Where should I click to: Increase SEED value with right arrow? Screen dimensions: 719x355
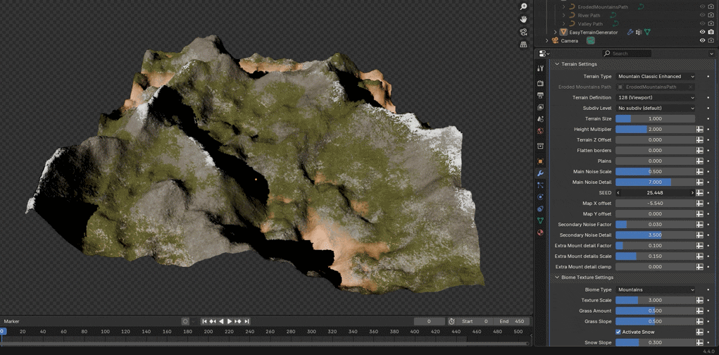click(692, 193)
